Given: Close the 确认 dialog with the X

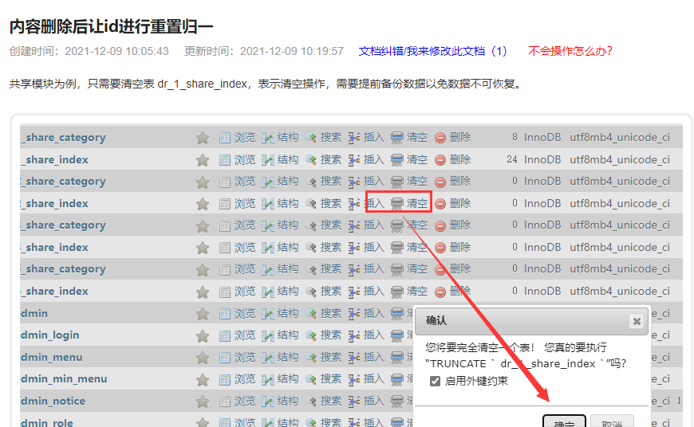Looking at the screenshot, I should pos(636,321).
